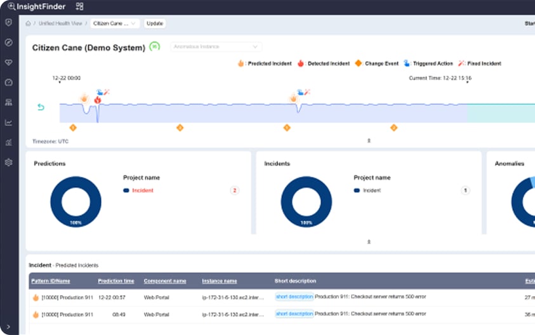Click the Triggered Action legend entry
Screen dimensions: 535x335
point(428,63)
